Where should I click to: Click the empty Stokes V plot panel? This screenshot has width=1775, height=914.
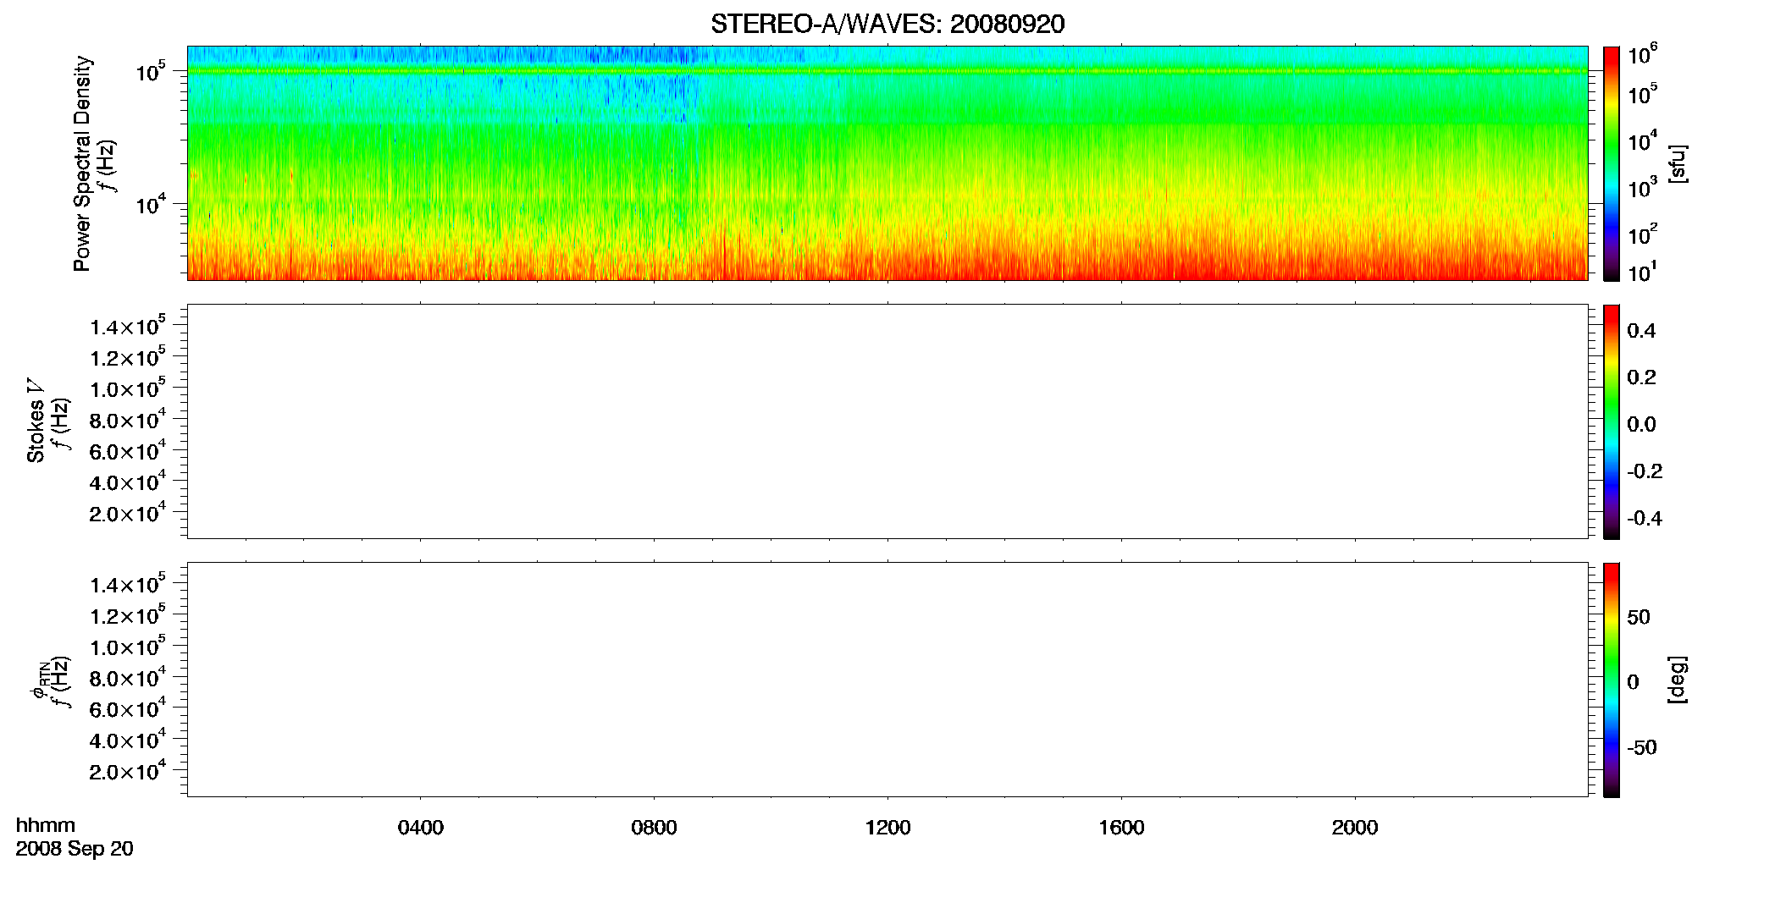coord(887,421)
